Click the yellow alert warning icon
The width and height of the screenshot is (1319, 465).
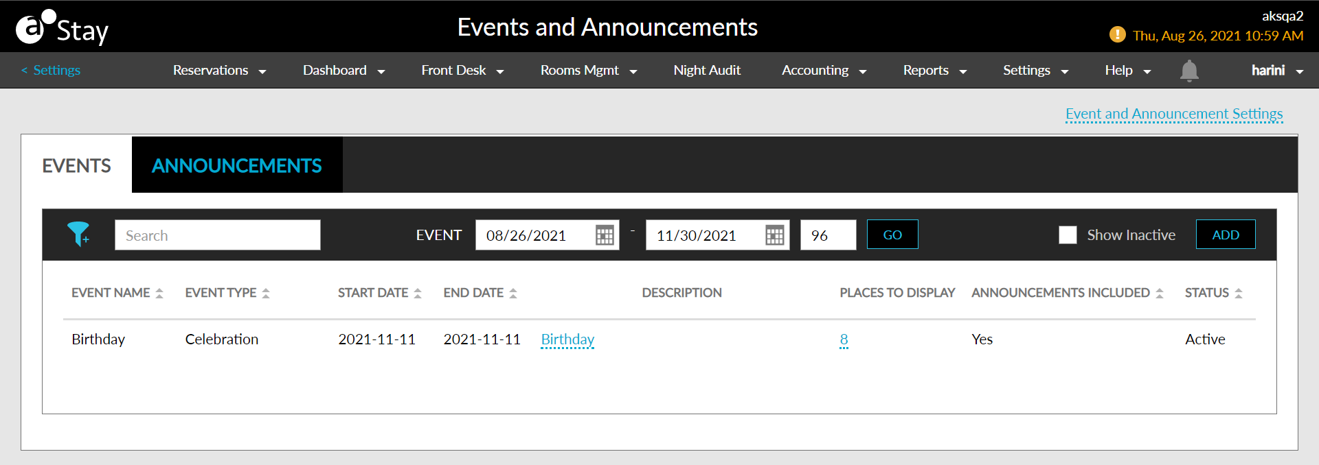click(x=1118, y=34)
